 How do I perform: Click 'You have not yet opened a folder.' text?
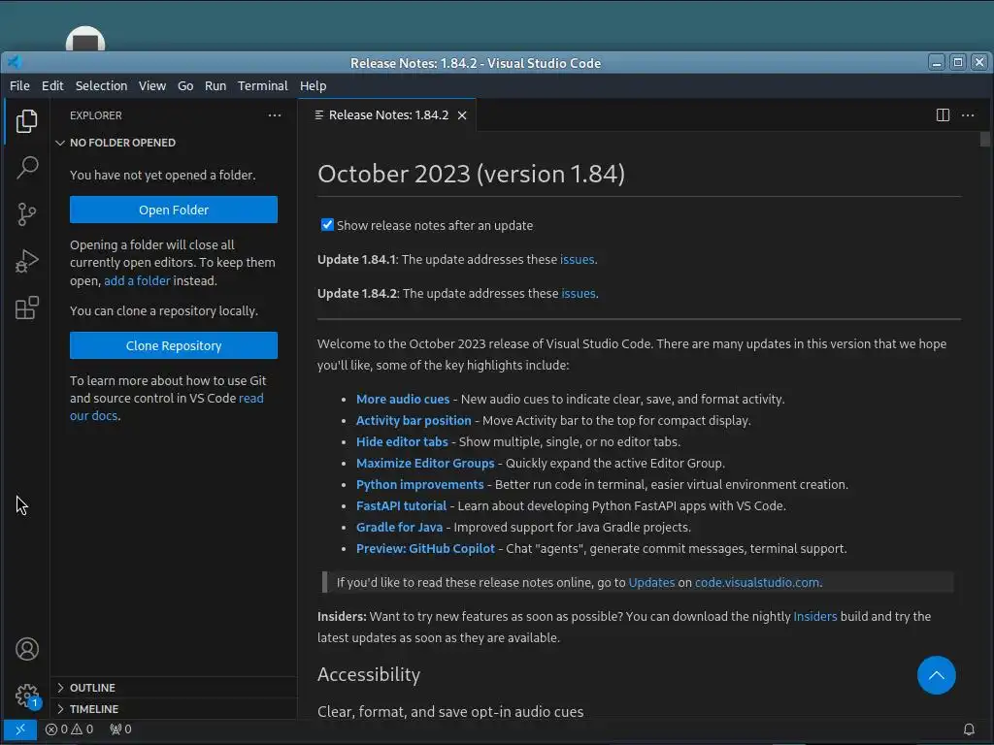[x=163, y=175]
